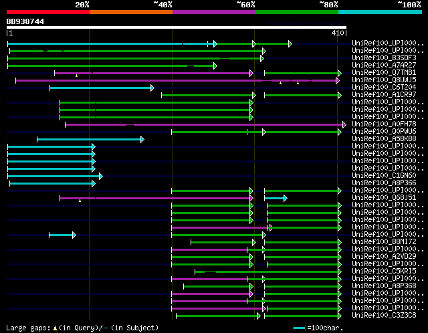Click the cyan alignment bar in C6T204 row
The height and width of the screenshot is (333, 428).
(x=100, y=88)
